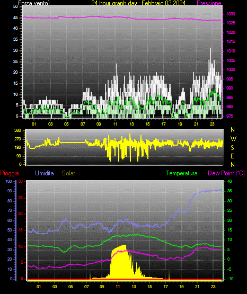The width and height of the screenshot is (247, 294).
Task: Select the Solar legend label
Action: point(68,173)
